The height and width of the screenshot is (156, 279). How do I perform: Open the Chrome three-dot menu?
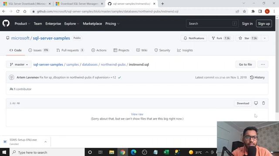point(274,11)
